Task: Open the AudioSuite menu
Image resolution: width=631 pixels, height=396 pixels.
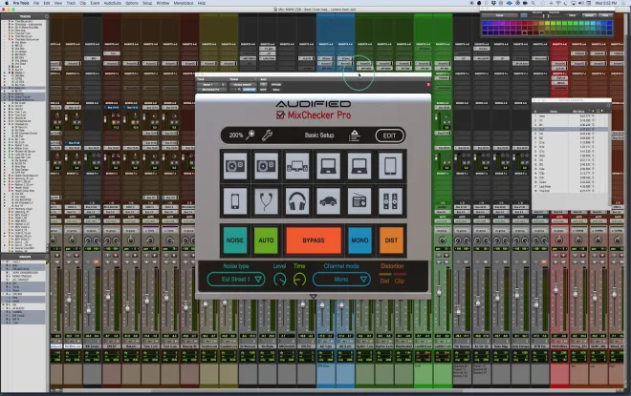Action: point(112,3)
